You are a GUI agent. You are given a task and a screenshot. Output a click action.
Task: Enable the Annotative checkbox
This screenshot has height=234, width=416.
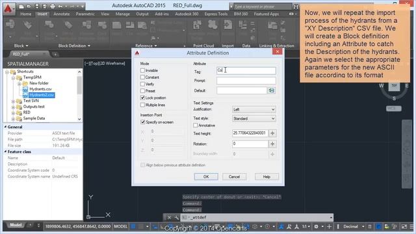tap(196, 125)
